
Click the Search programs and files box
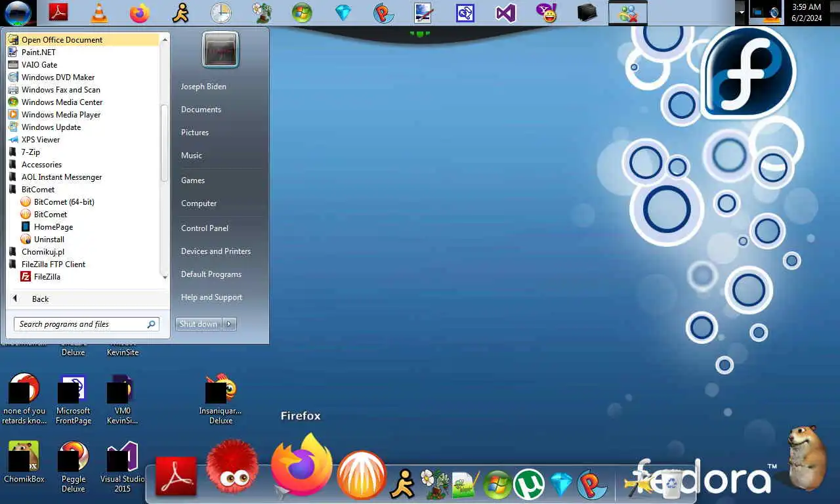(86, 324)
